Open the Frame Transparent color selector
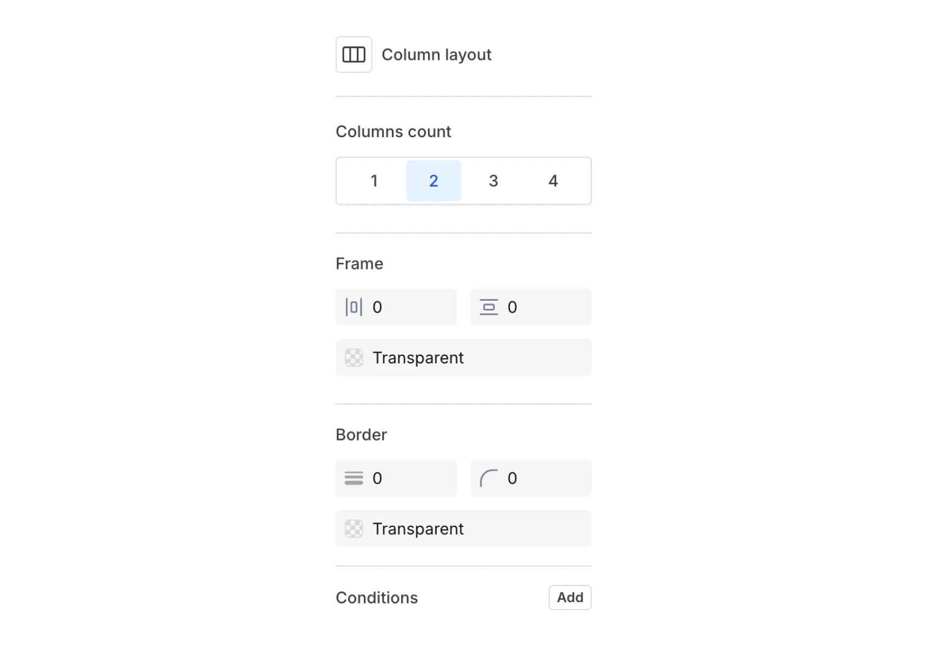The width and height of the screenshot is (935, 649). pos(463,357)
